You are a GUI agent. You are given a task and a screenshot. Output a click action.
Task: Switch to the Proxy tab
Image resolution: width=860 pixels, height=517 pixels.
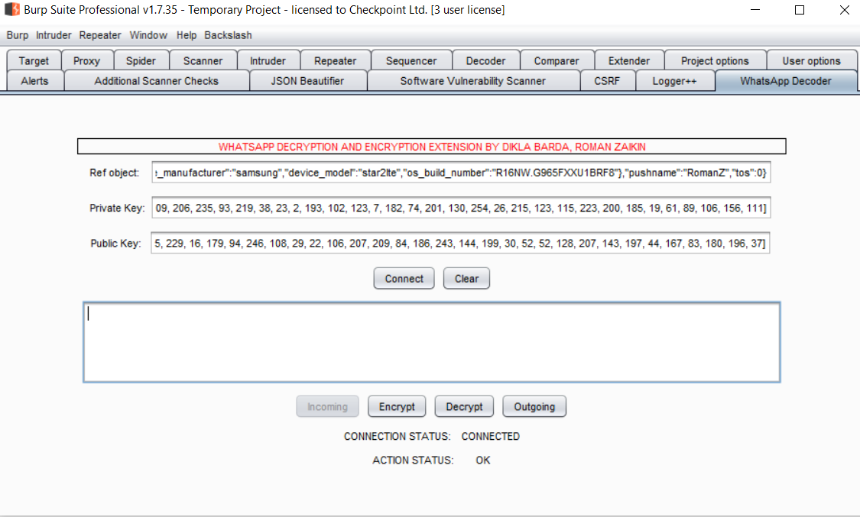[86, 61]
